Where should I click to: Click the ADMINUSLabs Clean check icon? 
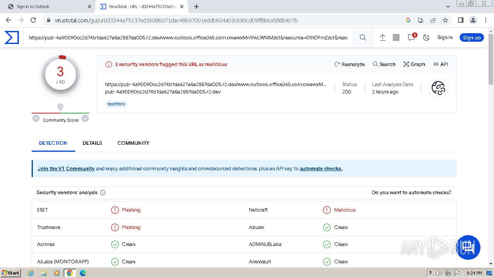[327, 244]
